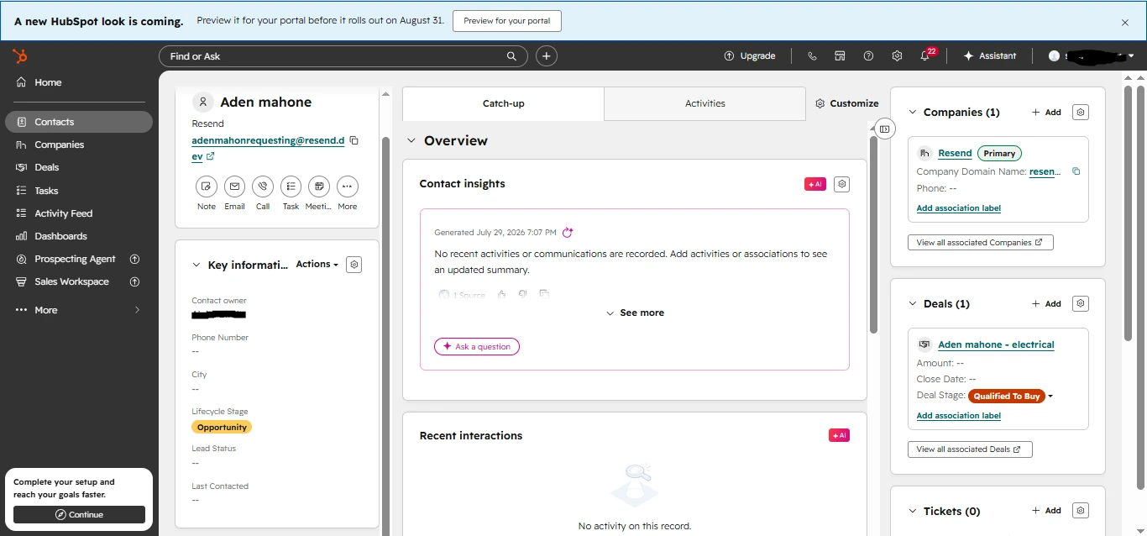Dismiss the new HubSpot look banner

[x=1125, y=23]
